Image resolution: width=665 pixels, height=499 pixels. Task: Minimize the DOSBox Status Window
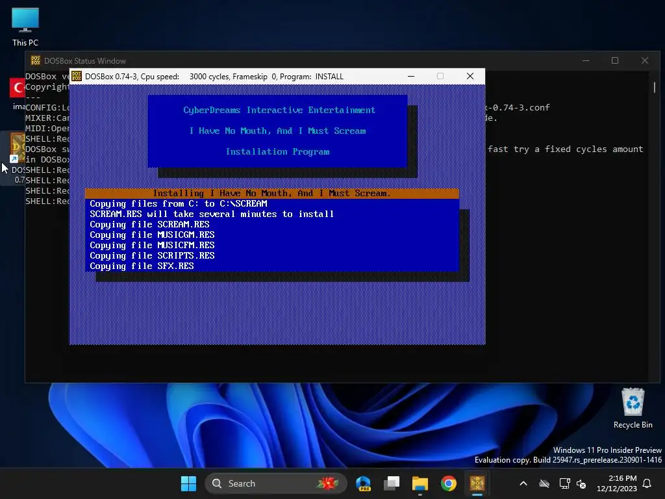(586, 60)
